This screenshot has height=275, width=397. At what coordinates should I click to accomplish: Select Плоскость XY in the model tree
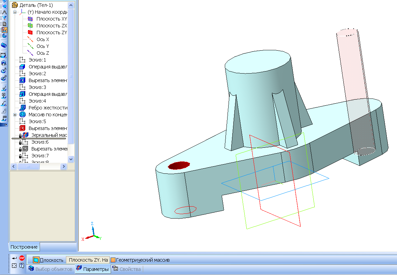pyautogui.click(x=52, y=19)
